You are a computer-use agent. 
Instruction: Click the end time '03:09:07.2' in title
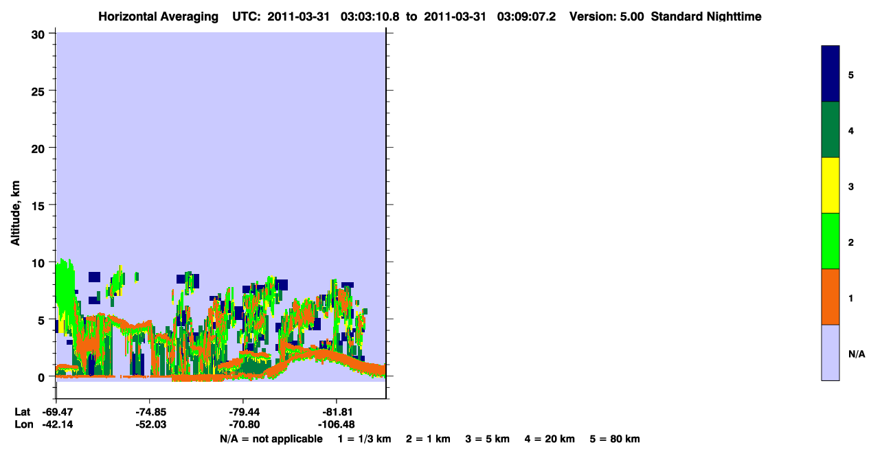[525, 16]
